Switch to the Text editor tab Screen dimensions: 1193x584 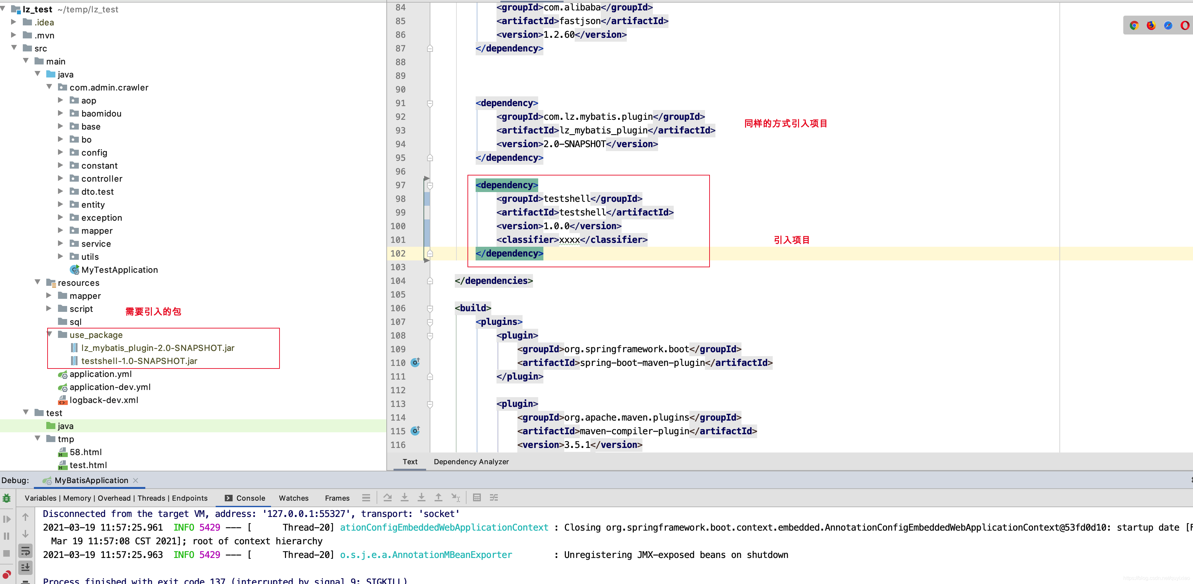[410, 461]
